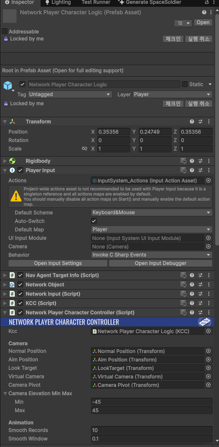
Task: Open Player Input help reference
Action: coord(192,170)
